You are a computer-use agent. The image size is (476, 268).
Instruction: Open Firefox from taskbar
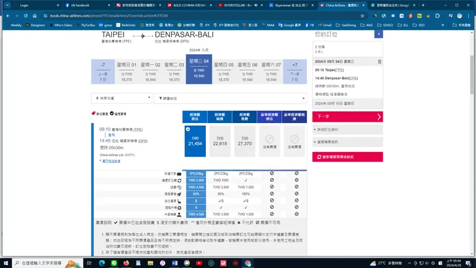[126, 263]
